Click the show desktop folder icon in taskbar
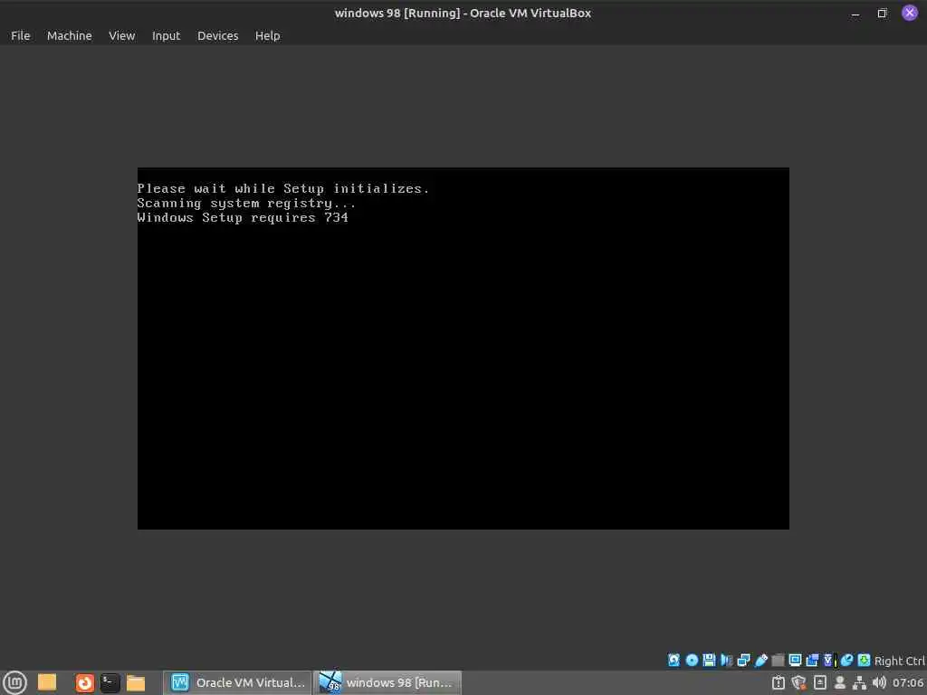927x695 pixels. tap(47, 682)
